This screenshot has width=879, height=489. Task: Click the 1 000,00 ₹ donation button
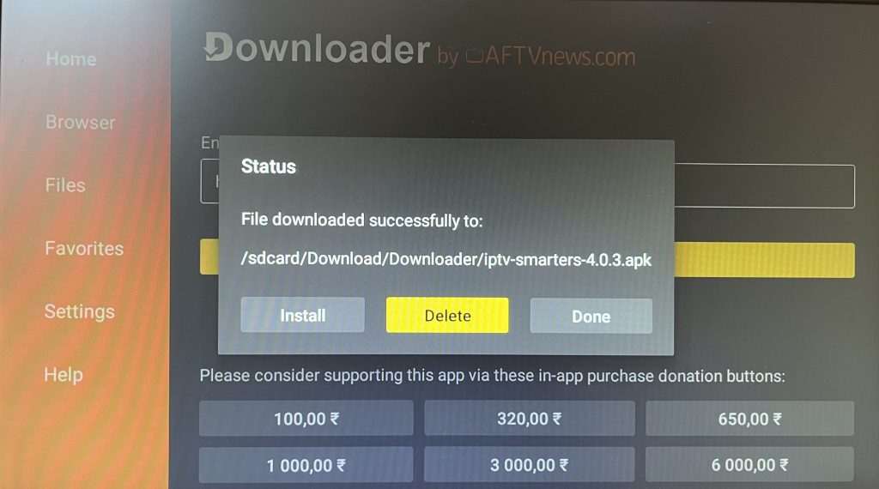click(306, 465)
